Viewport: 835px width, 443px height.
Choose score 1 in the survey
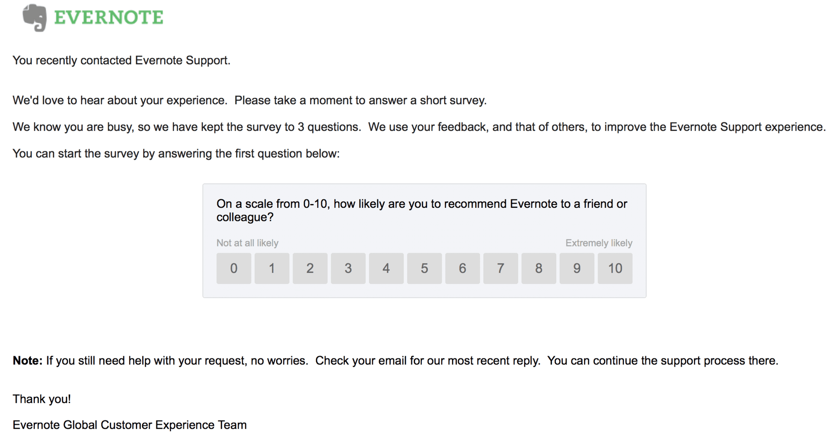point(272,268)
